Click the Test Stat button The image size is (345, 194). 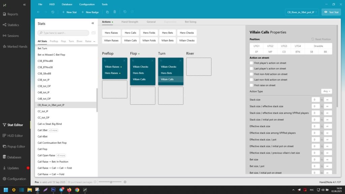pyautogui.click(x=331, y=12)
